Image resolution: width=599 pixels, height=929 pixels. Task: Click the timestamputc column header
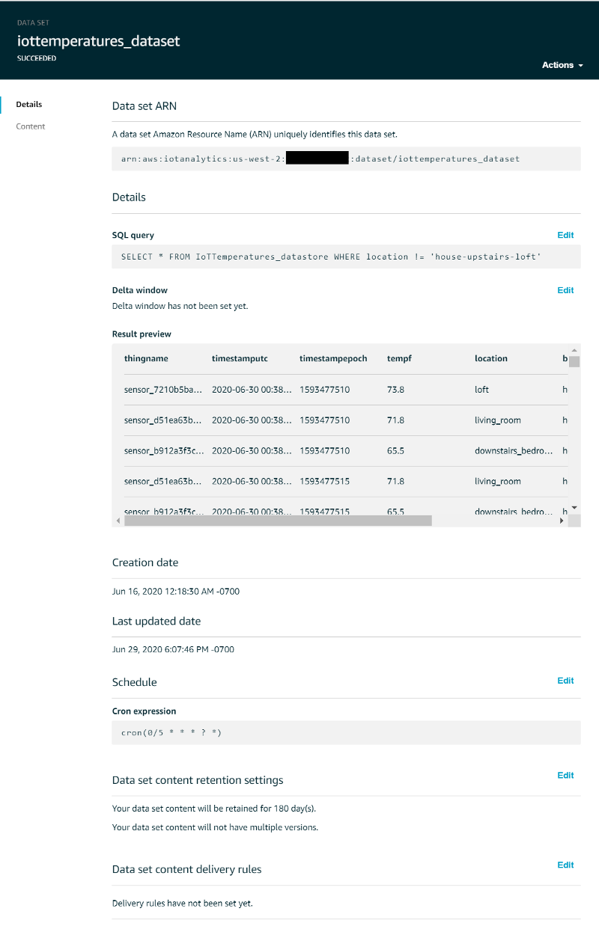tap(240, 358)
